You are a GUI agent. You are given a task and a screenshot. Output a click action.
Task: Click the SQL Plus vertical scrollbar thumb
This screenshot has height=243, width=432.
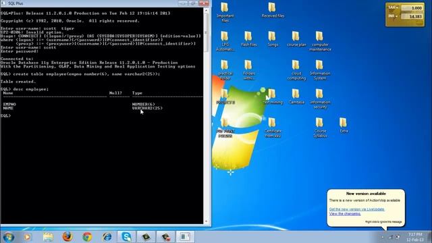click(x=206, y=33)
